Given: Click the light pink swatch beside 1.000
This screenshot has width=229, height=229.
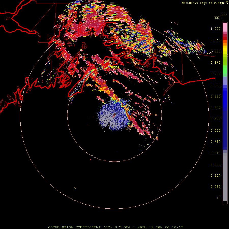Looking at the screenshot, I should click(x=225, y=27).
